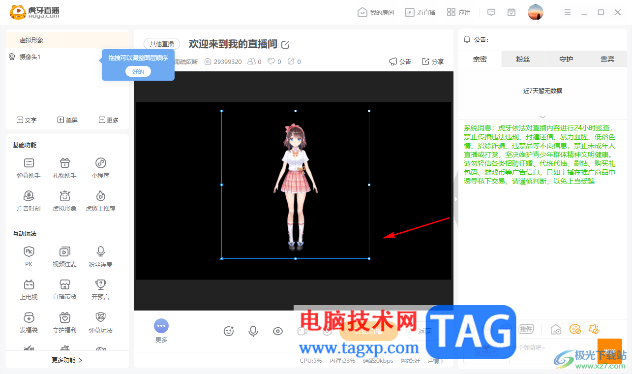The image size is (632, 374).
Task: Switch to the 亲密 tab
Action: (x=480, y=59)
